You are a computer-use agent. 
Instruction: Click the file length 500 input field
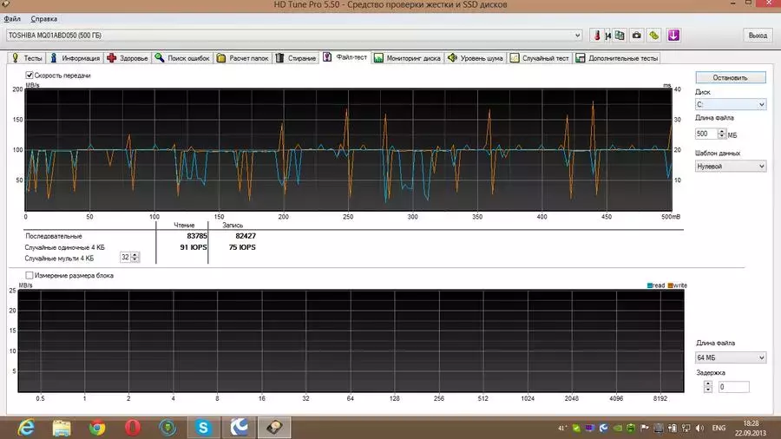coord(706,134)
